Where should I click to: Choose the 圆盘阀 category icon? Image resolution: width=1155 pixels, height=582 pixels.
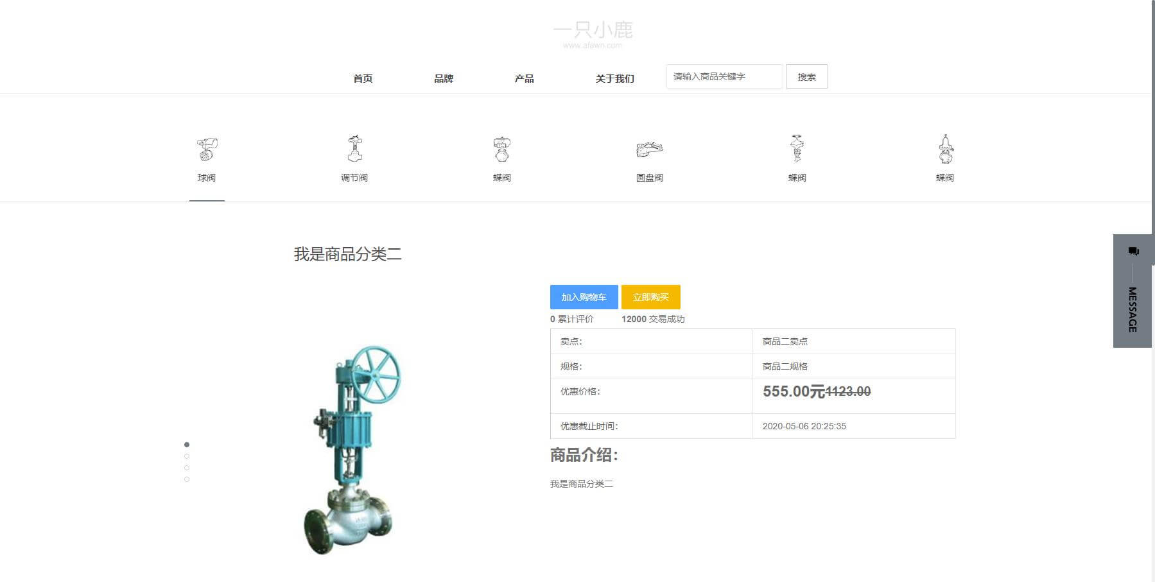[x=649, y=150]
